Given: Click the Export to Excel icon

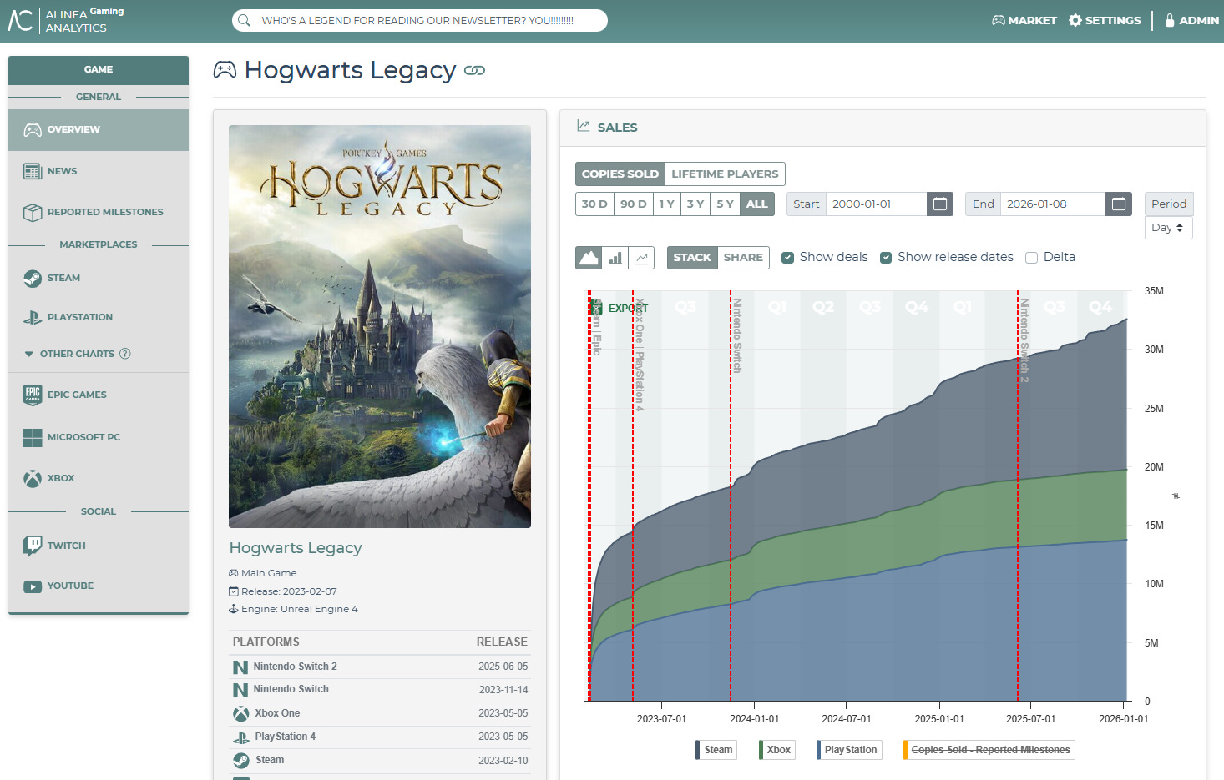Looking at the screenshot, I should [x=596, y=308].
